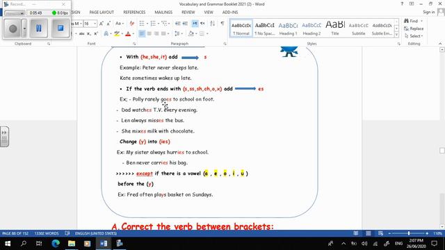445x250 pixels.
Task: Apply the Heading 1 style
Action: (288, 28)
